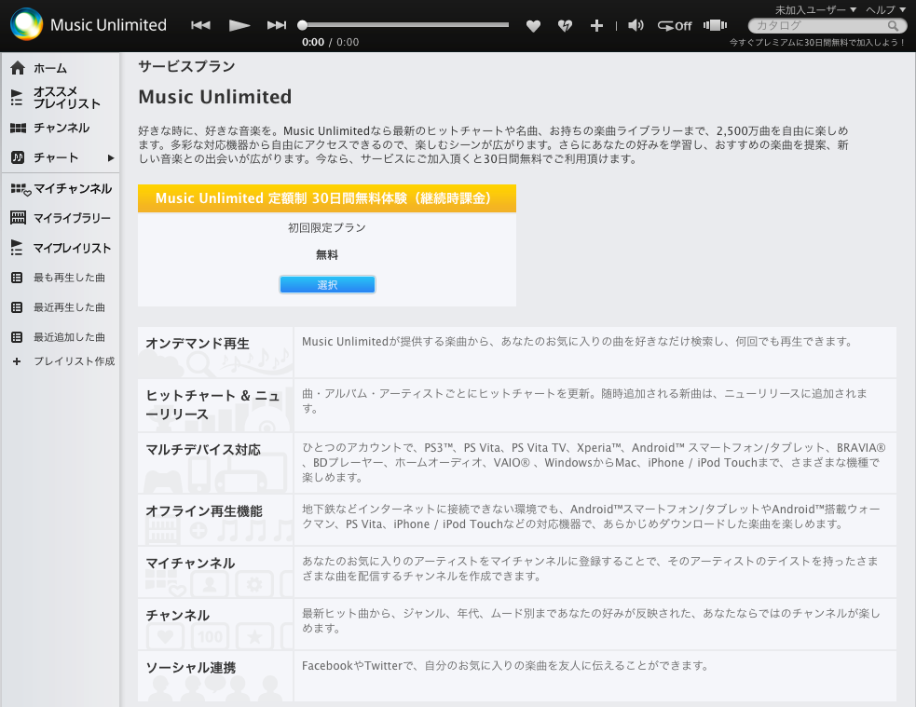Toggle the shuffle icon in the player bar
916x707 pixels.
(x=715, y=25)
